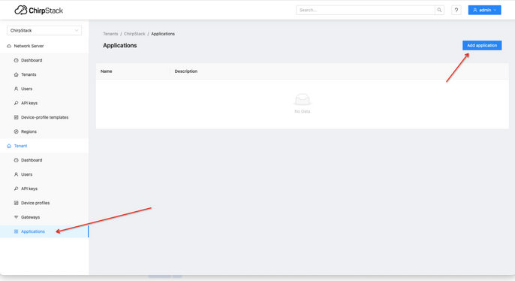
Task: Open the admin user dropdown menu
Action: click(x=484, y=11)
